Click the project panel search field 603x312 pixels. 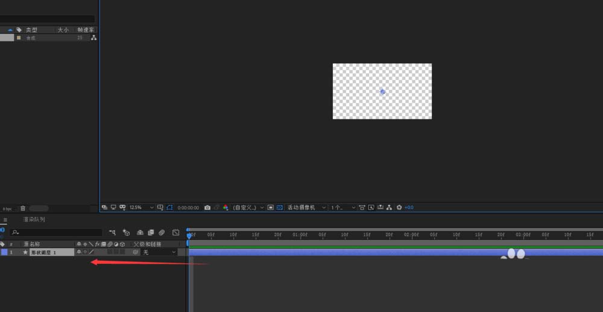47,19
